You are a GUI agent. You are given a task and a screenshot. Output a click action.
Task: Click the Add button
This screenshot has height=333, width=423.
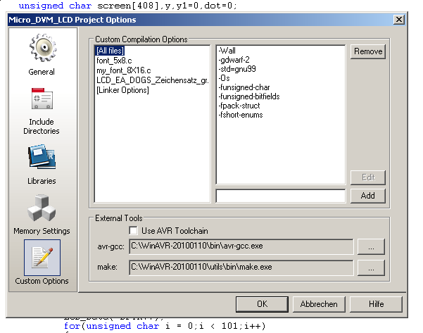click(x=368, y=196)
